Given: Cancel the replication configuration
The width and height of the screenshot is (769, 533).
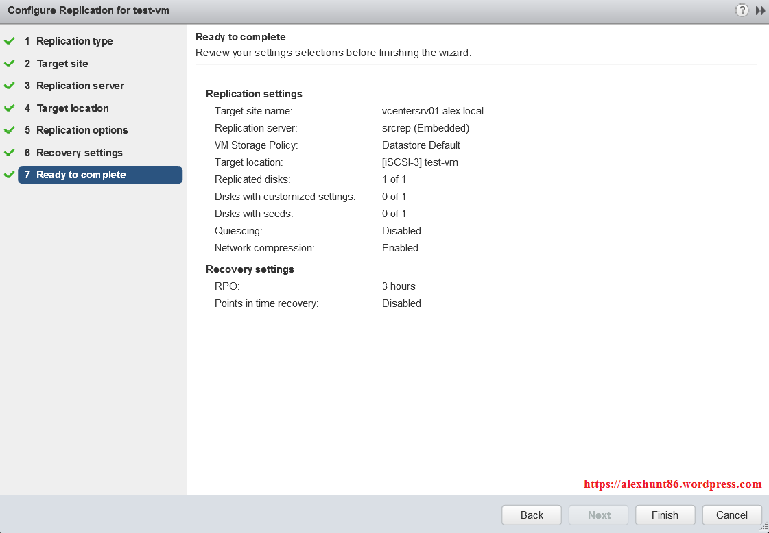Looking at the screenshot, I should click(x=731, y=515).
